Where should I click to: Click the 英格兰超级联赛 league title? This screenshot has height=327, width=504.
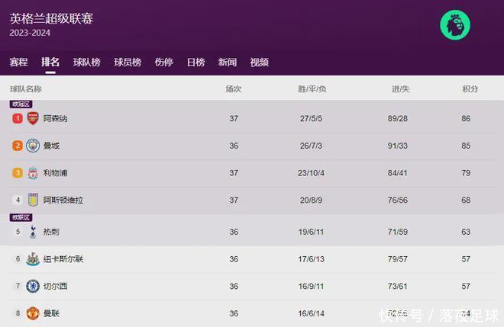(x=51, y=19)
